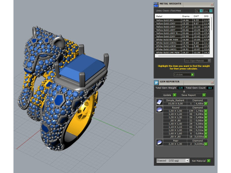Click the metal list horizontal scrollbar
Image resolution: width=231 pixels, height=173 pixels.
pos(181,56)
